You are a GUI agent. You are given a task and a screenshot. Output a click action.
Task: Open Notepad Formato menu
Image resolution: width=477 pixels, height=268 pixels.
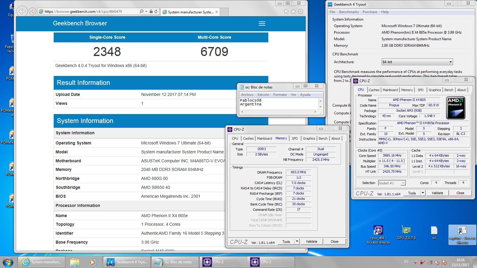280,95
